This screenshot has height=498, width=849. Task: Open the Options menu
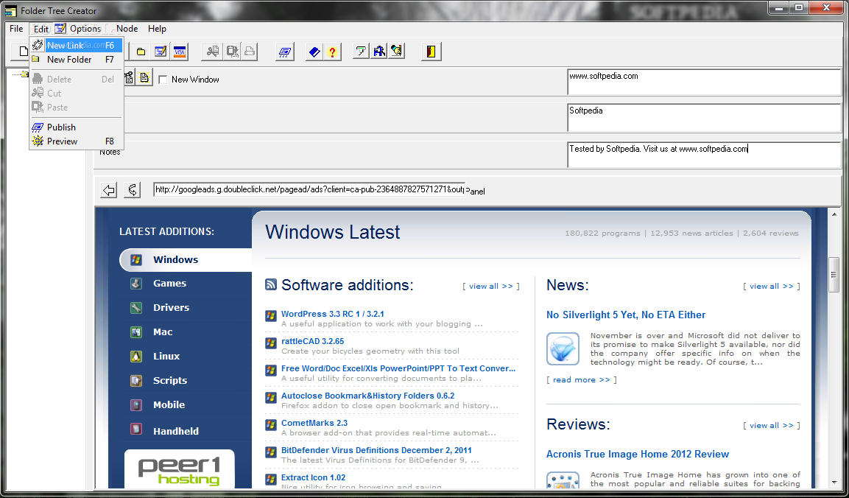click(x=85, y=29)
